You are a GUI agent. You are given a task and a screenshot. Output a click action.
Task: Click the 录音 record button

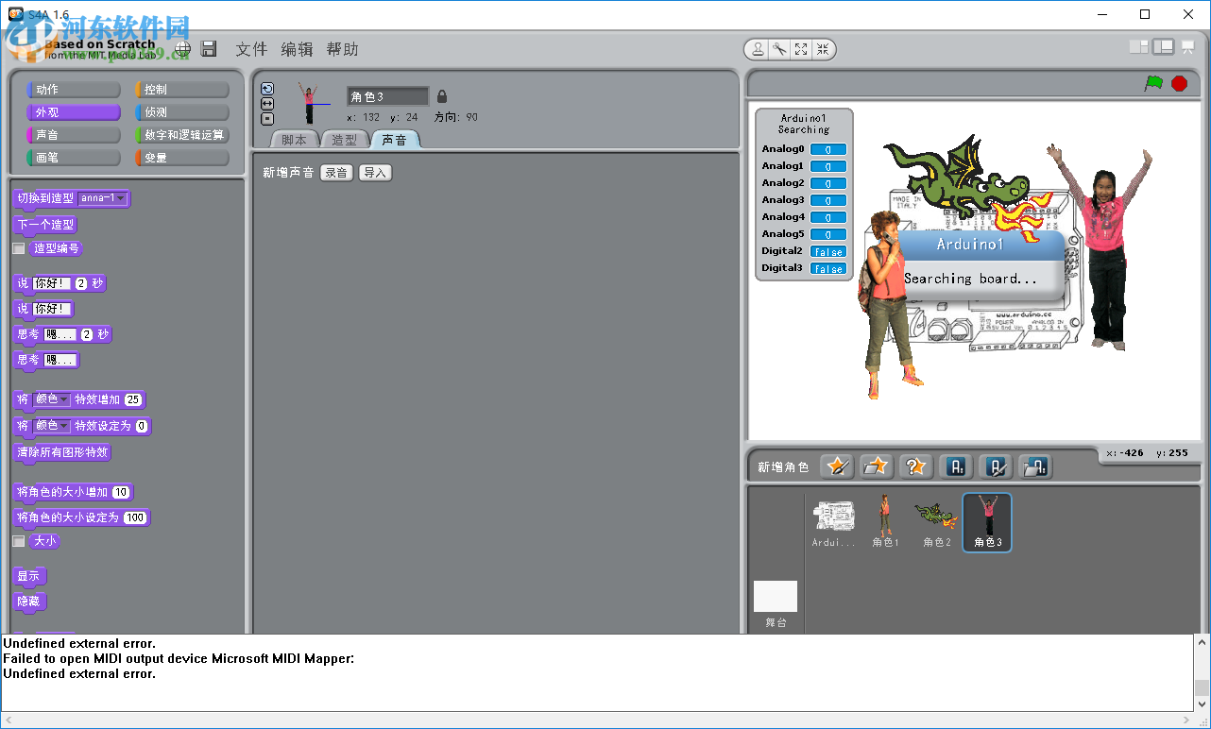point(336,173)
